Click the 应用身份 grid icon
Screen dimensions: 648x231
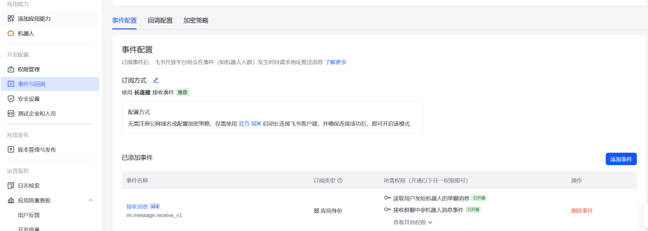(316, 211)
